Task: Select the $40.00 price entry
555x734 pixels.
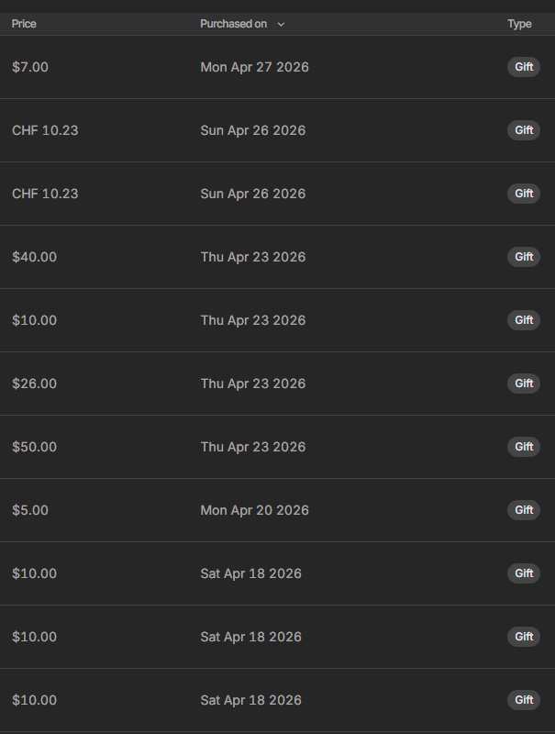Action: pos(34,257)
